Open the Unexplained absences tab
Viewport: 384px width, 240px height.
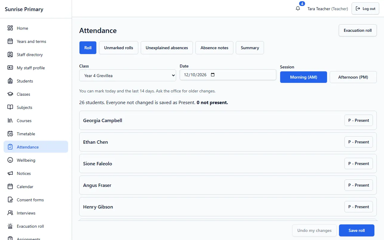[167, 48]
